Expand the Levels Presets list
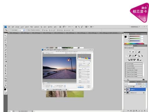 point(134,64)
